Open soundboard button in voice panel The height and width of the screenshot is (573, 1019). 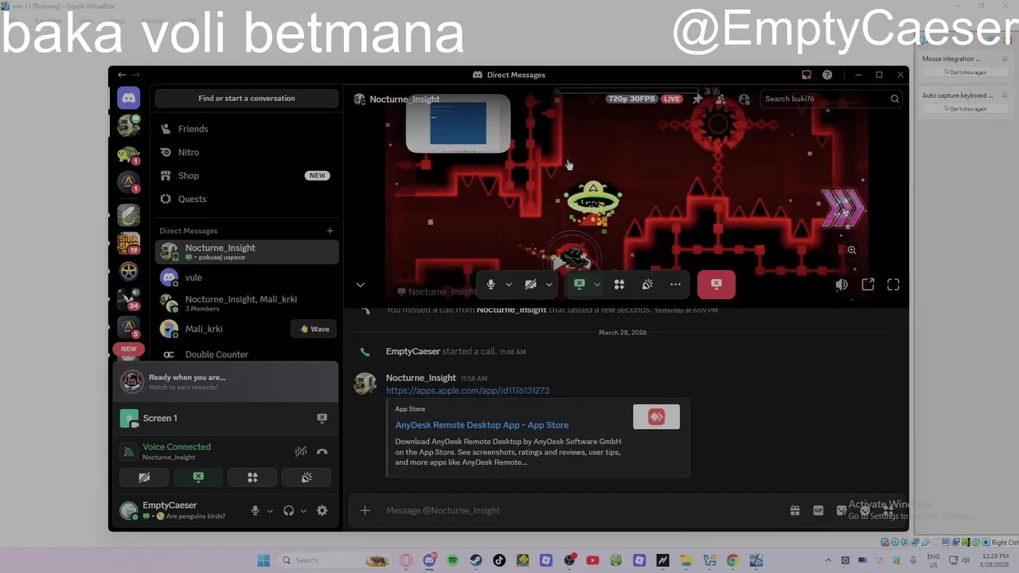tap(306, 477)
